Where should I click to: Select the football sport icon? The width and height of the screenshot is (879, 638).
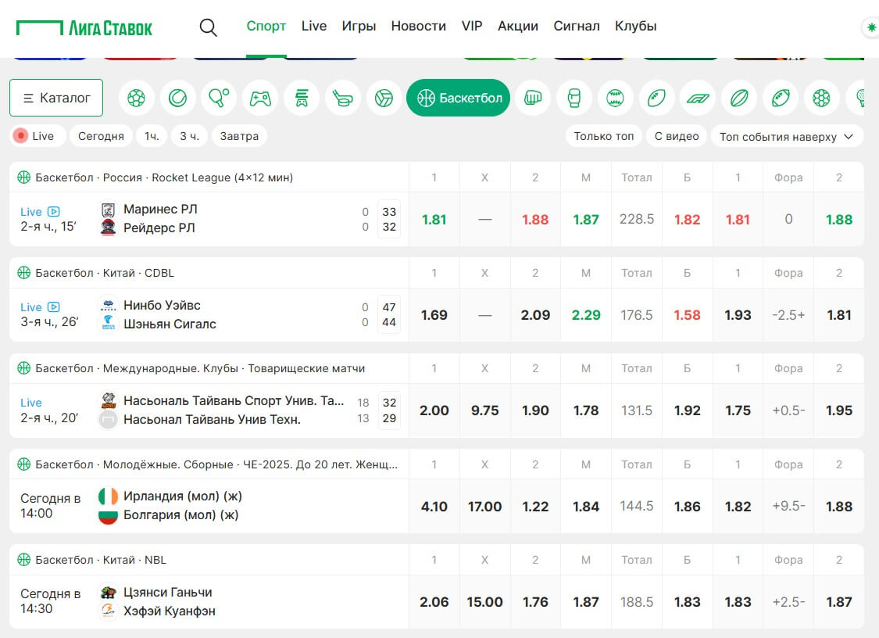pos(136,99)
